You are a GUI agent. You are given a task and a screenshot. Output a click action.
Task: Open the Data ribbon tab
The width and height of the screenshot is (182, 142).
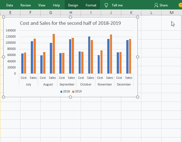point(10,5)
